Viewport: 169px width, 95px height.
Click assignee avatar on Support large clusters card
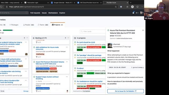click(67, 91)
